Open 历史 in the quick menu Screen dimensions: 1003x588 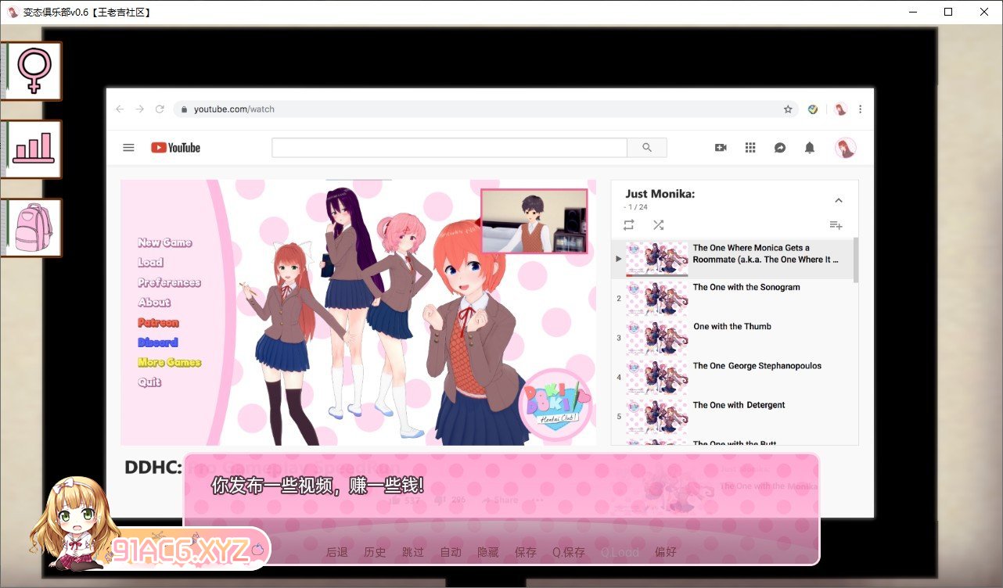pyautogui.click(x=375, y=552)
